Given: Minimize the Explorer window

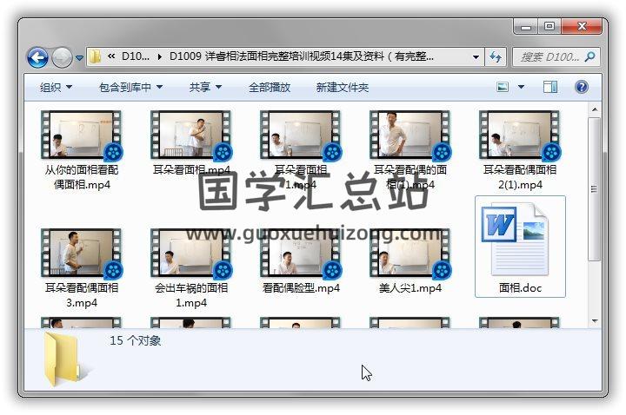Looking at the screenshot, I should pyautogui.click(x=526, y=27).
